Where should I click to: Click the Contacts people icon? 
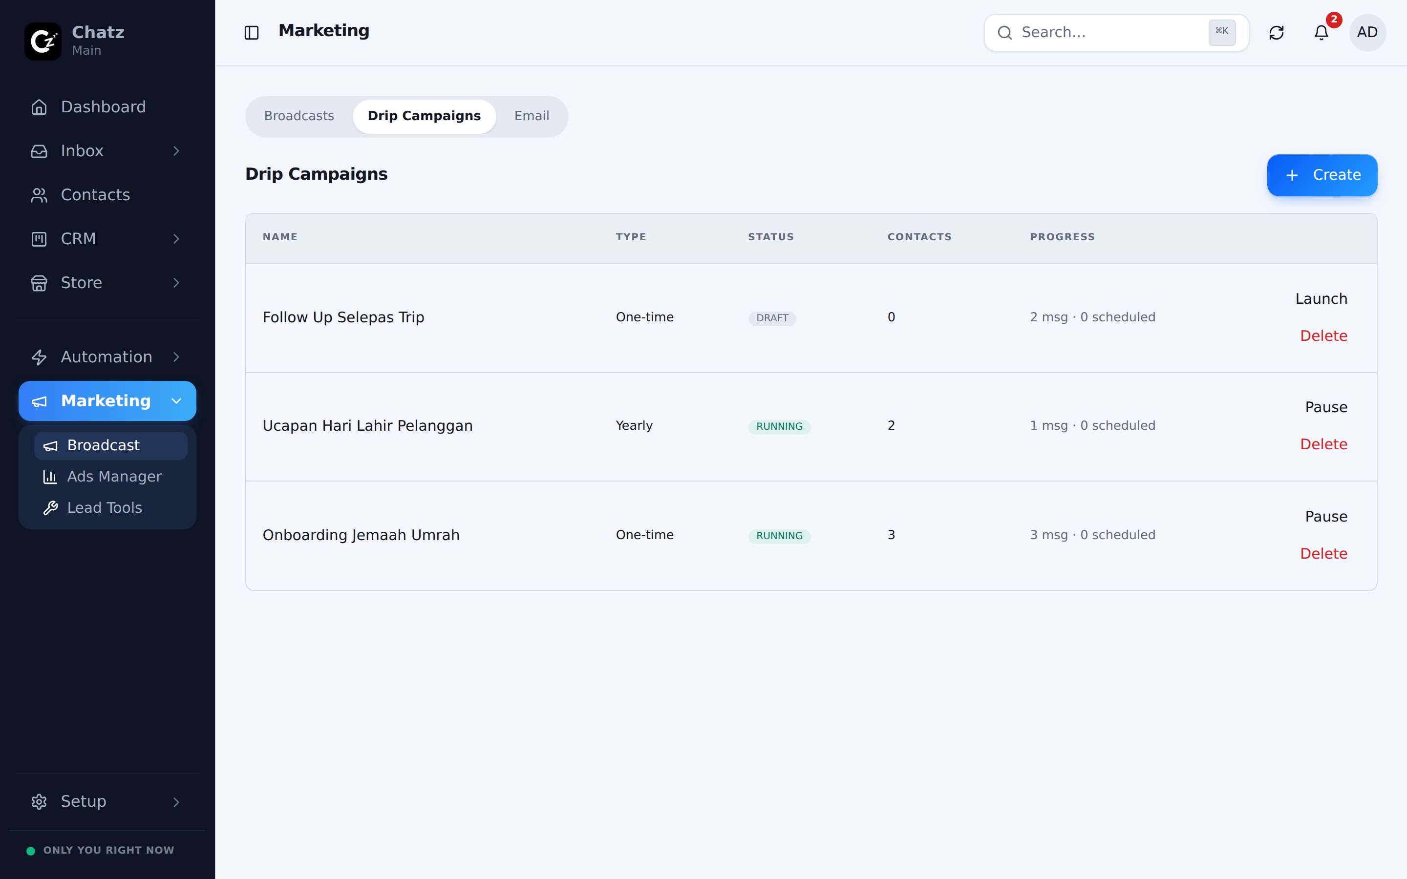pyautogui.click(x=39, y=195)
